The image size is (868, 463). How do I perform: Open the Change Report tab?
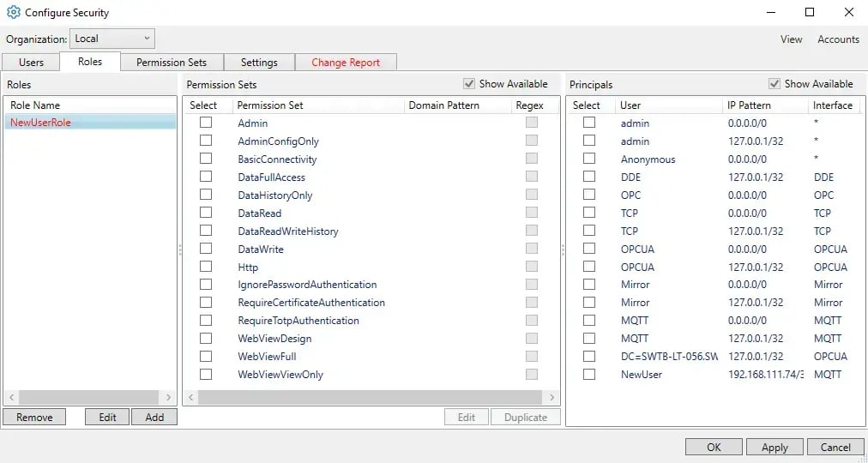click(x=346, y=63)
